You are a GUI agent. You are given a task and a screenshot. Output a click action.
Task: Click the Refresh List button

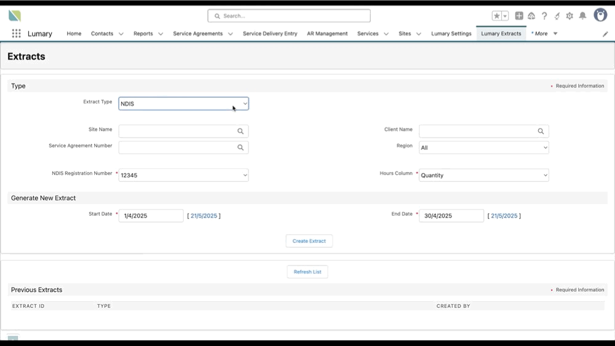[307, 272]
